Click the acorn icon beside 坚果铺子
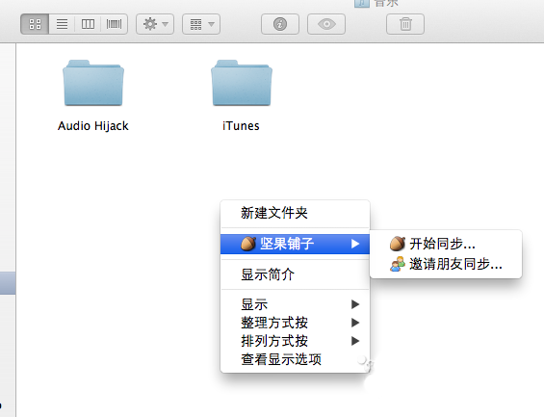The width and height of the screenshot is (544, 417). [x=248, y=244]
